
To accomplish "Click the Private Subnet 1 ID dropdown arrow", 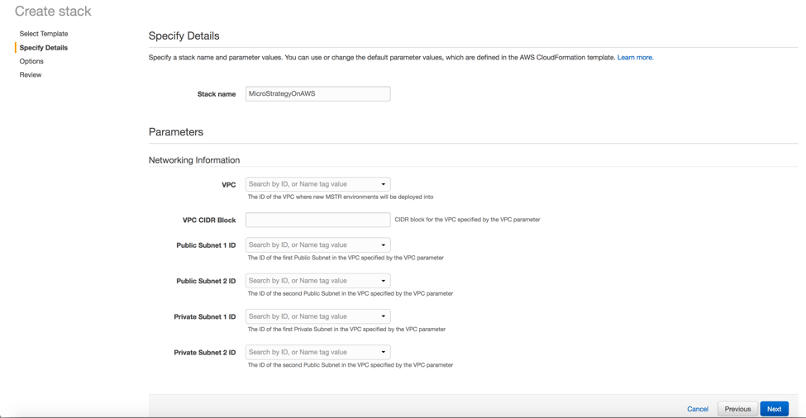I will 383,316.
